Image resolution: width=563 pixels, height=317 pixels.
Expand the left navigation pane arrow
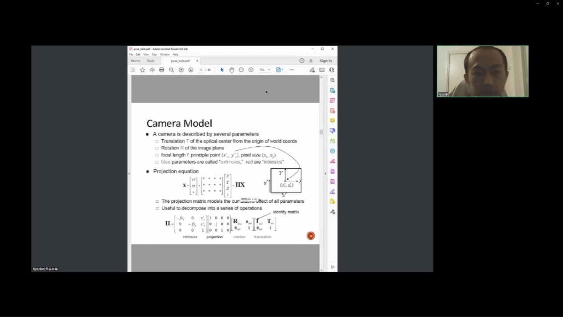coord(129,173)
